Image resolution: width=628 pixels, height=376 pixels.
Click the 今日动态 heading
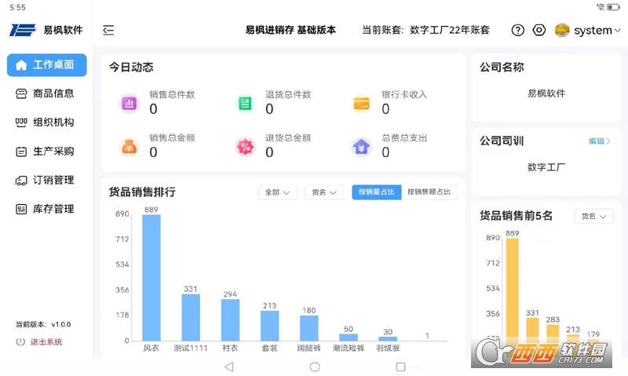coord(131,68)
